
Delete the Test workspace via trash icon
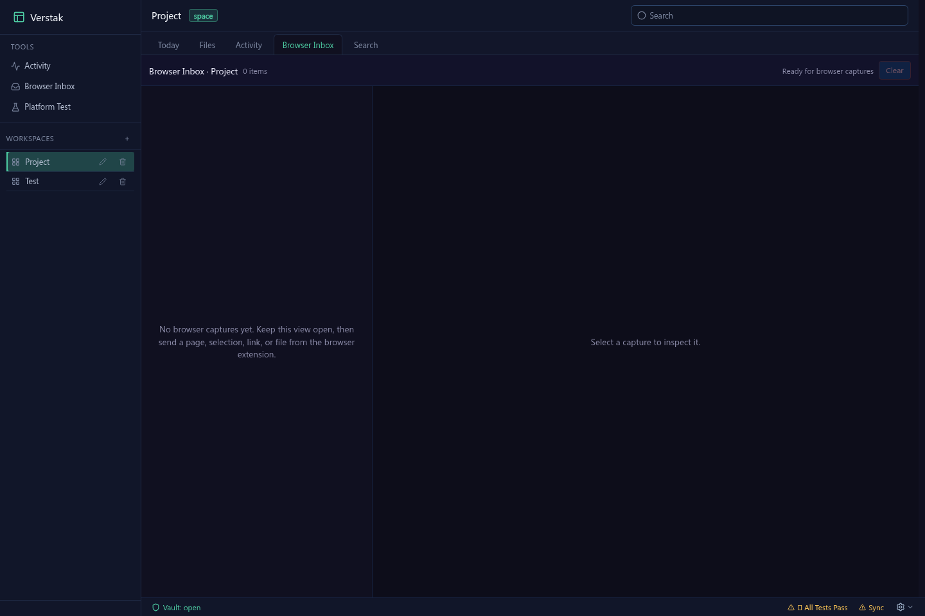tap(123, 182)
